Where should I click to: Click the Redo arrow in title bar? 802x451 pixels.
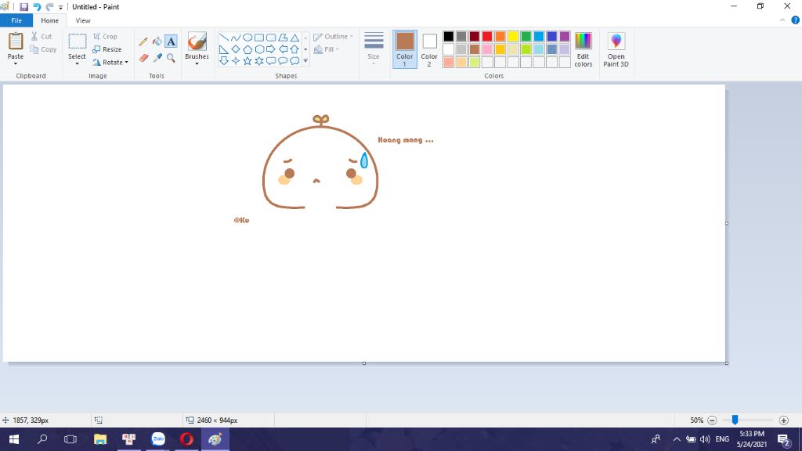point(49,6)
